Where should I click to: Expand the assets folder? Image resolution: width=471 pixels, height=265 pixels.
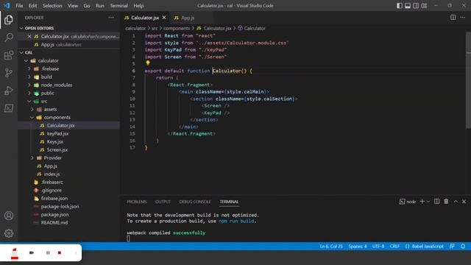(32, 109)
